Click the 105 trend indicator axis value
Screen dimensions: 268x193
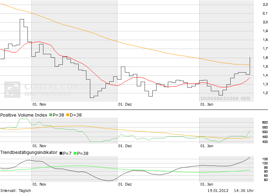[265, 159]
